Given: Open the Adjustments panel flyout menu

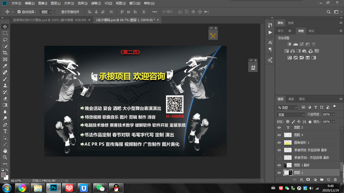Looking at the screenshot, I should [x=341, y=31].
